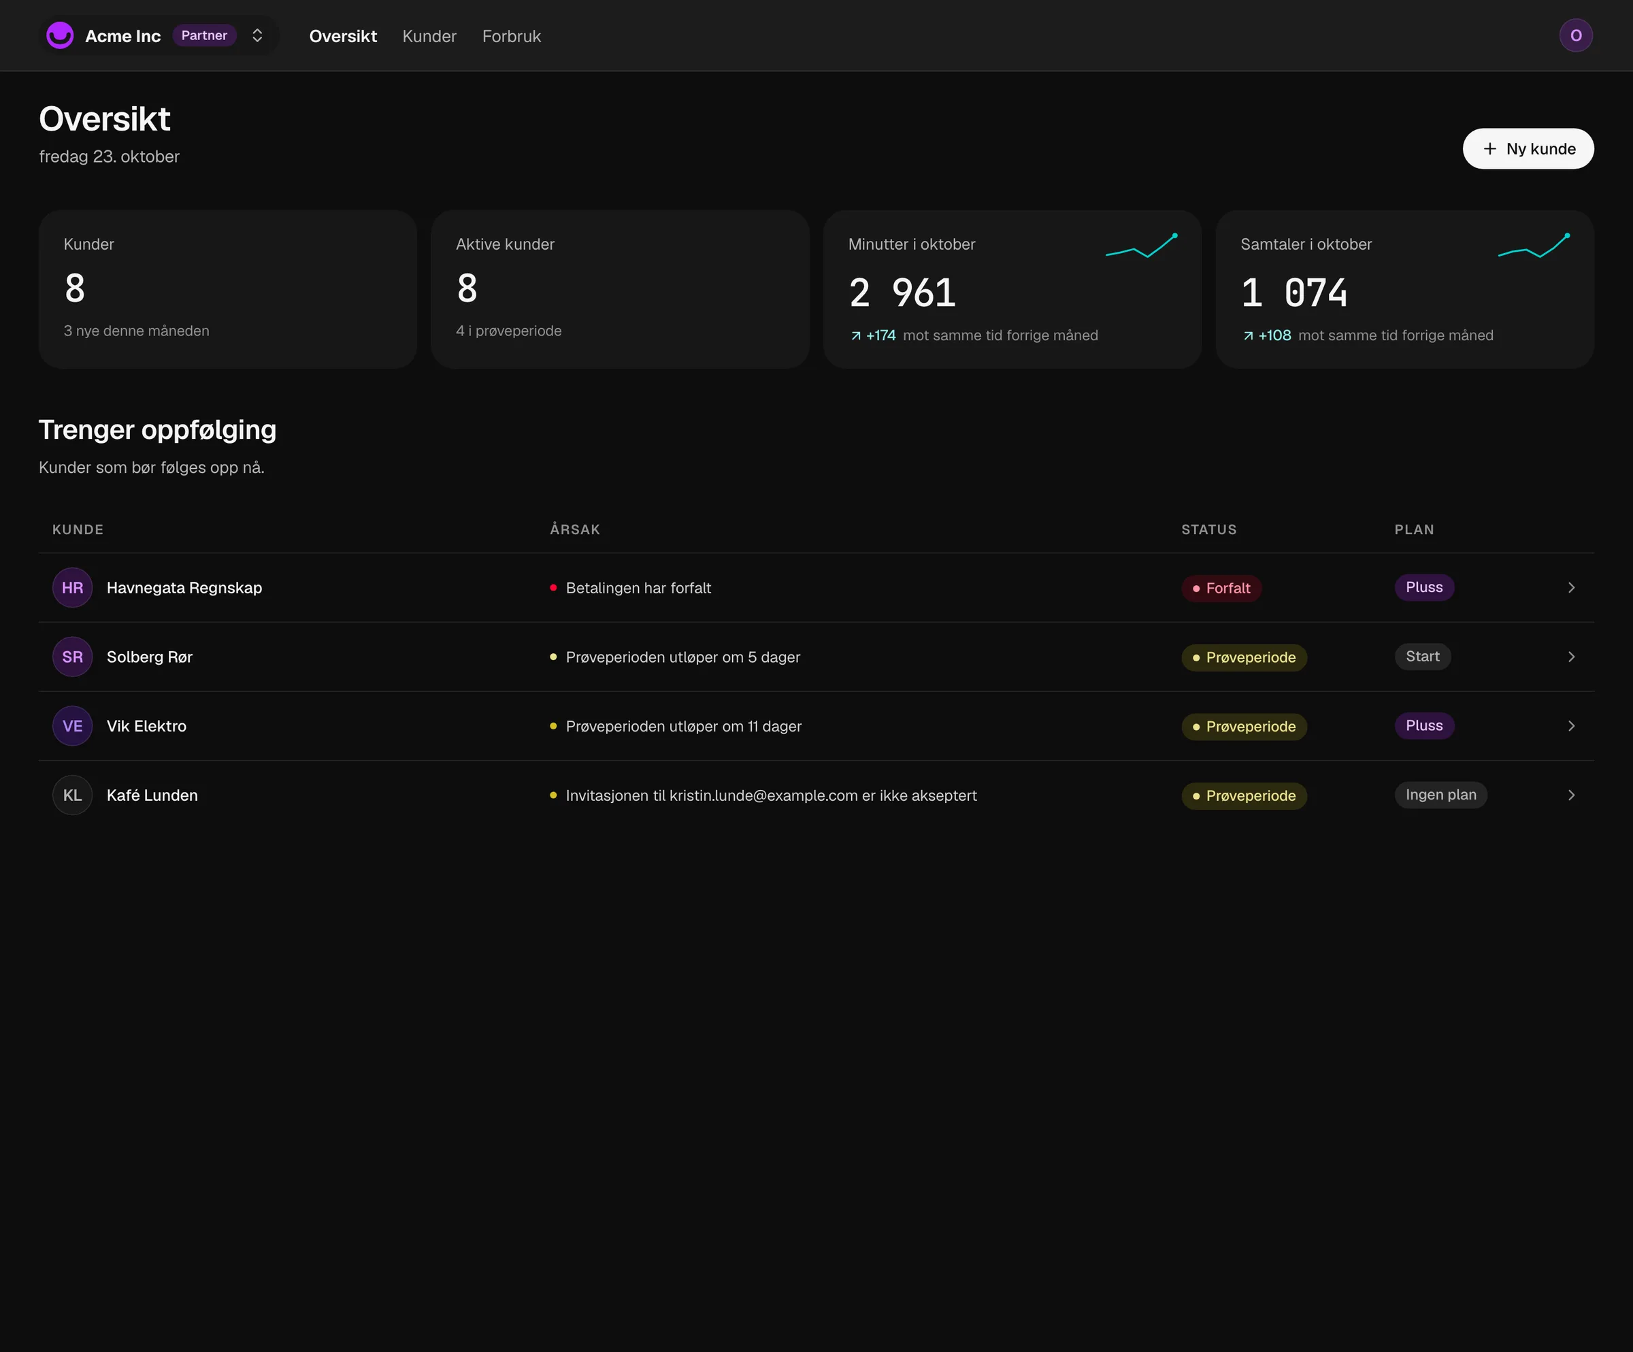Click the Ny kunde button
Screen dimensions: 1633x1352
pyautogui.click(x=1528, y=148)
